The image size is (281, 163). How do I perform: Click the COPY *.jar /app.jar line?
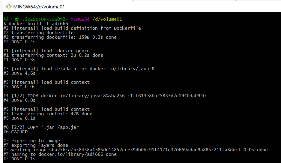(x=41, y=127)
